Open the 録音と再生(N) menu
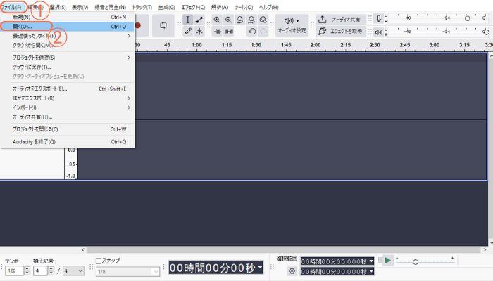 (111, 7)
